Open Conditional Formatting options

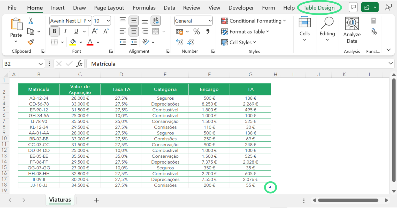(254, 21)
